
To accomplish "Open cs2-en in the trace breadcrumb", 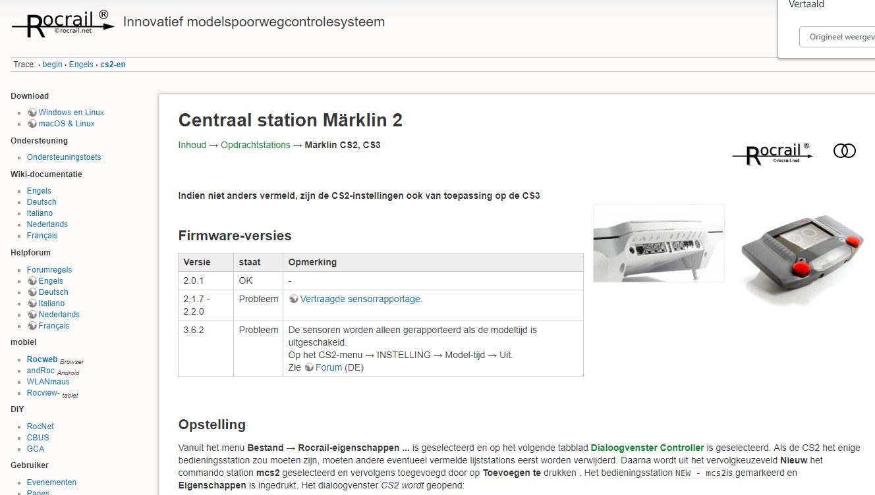I will click(x=113, y=65).
